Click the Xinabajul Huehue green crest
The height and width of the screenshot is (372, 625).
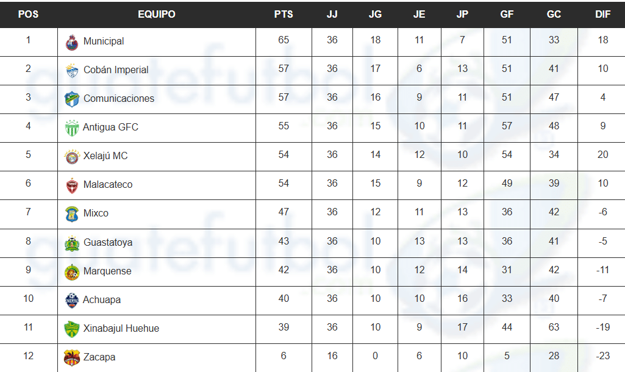72,329
